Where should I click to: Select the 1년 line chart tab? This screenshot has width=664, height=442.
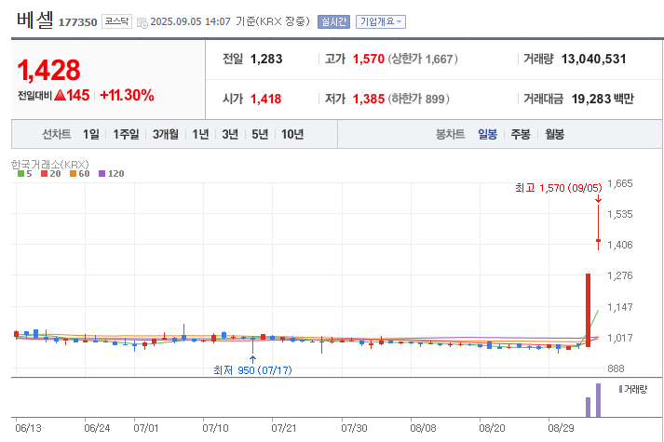tap(201, 135)
